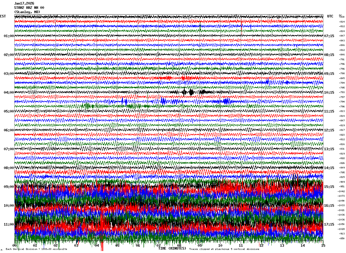Click the DC offset value -1042

tap(341, 191)
